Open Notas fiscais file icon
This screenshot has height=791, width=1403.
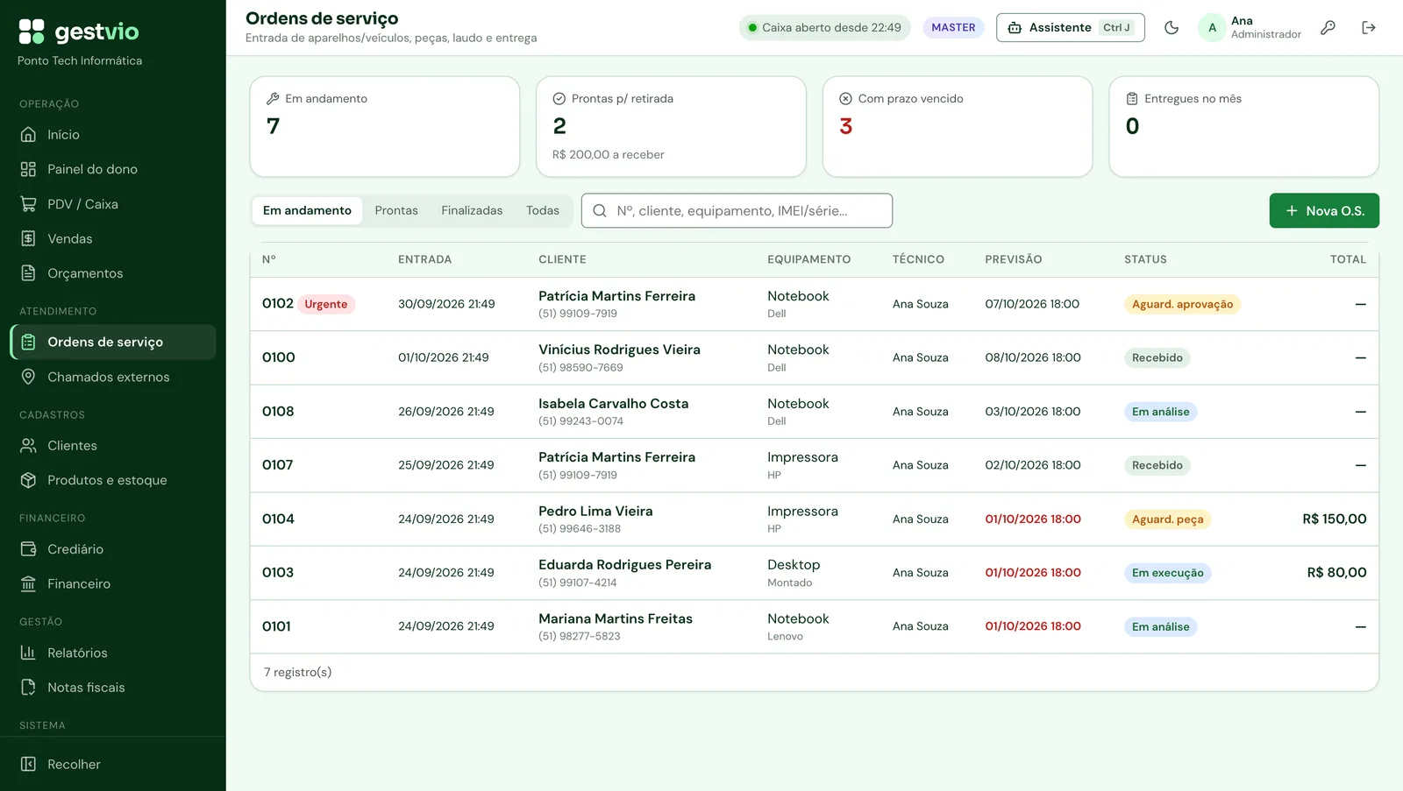[28, 688]
